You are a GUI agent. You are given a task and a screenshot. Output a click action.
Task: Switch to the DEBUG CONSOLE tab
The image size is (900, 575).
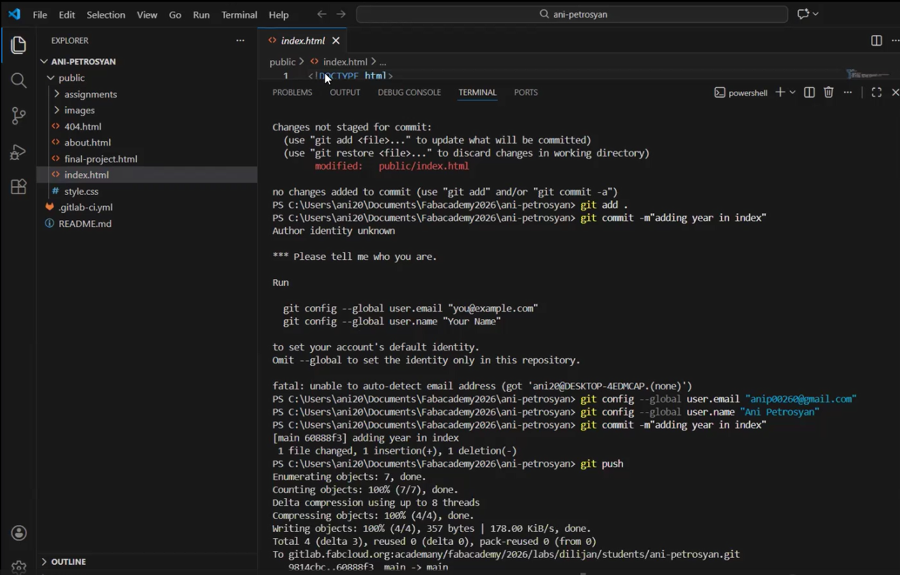(x=409, y=92)
